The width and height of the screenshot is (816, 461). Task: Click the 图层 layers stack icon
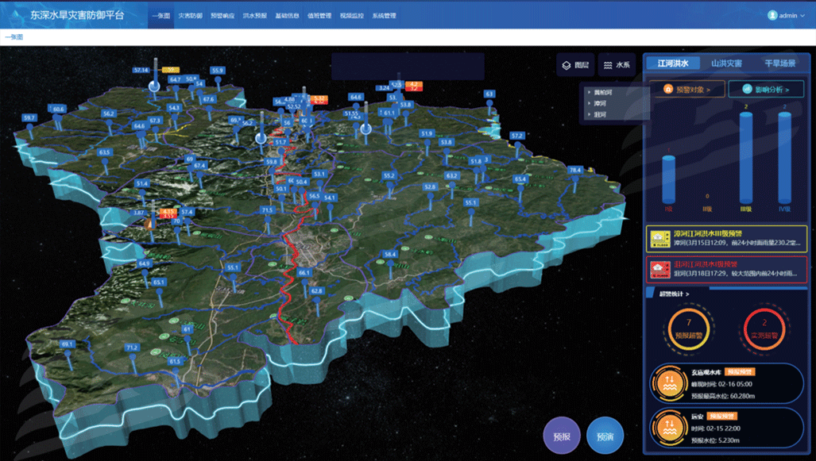(565, 65)
